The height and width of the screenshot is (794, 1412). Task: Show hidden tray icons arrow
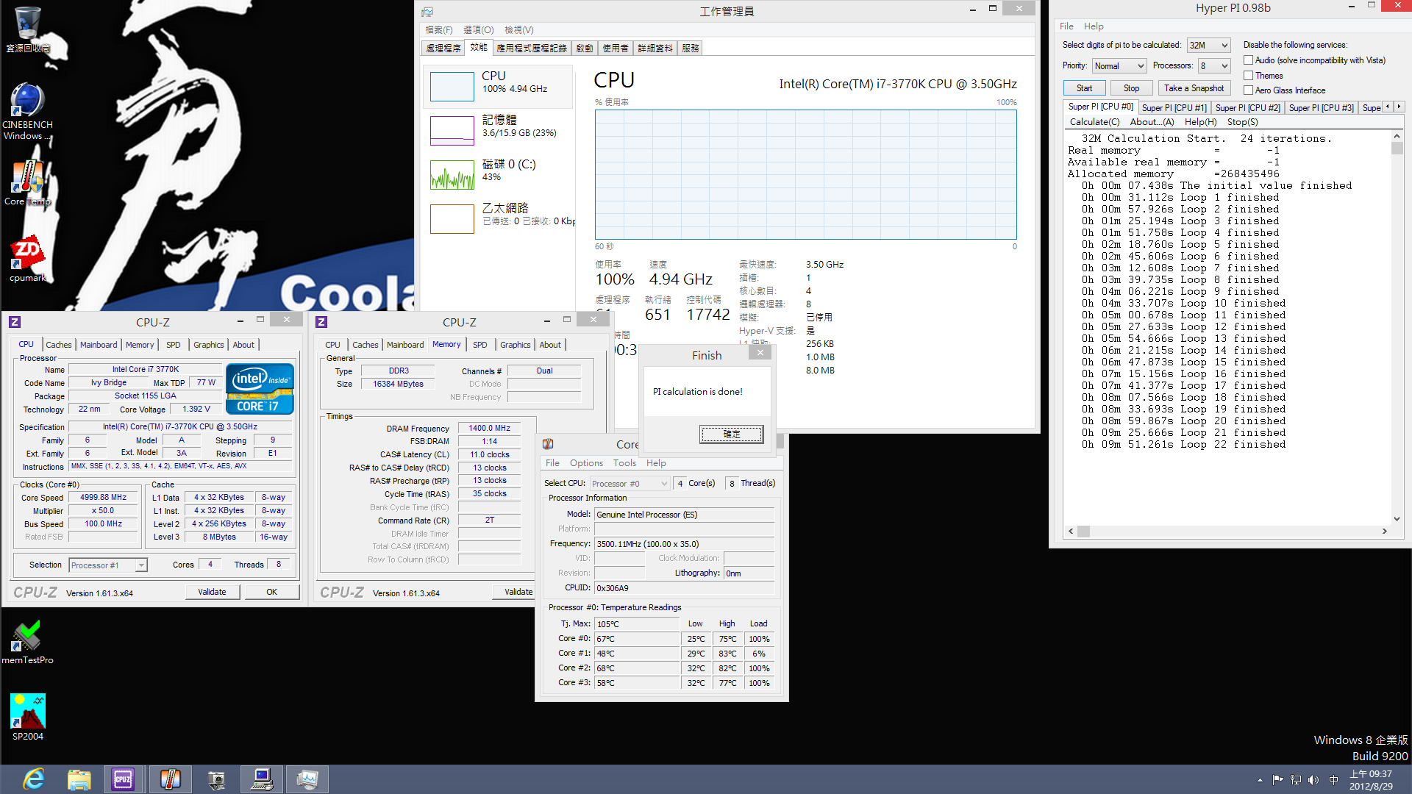point(1261,780)
